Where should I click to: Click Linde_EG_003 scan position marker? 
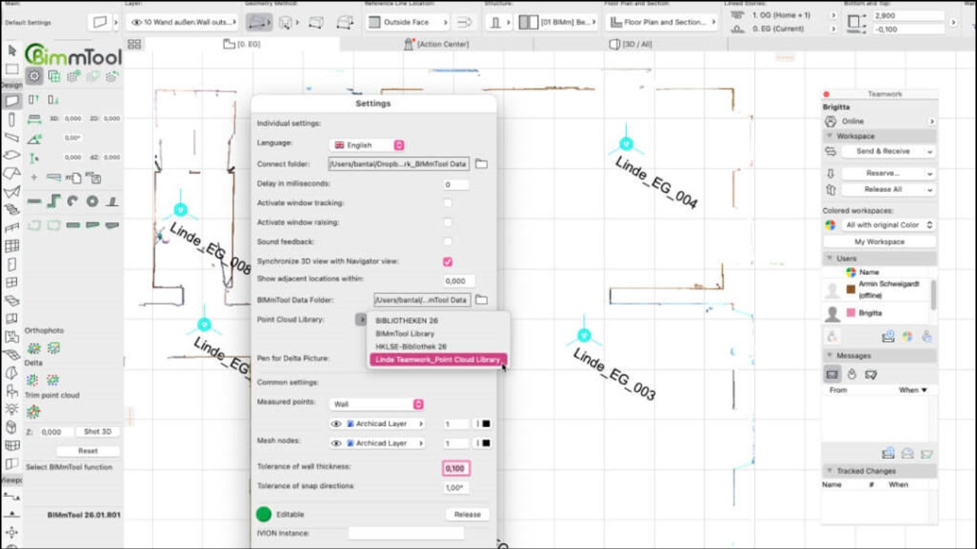[x=583, y=335]
